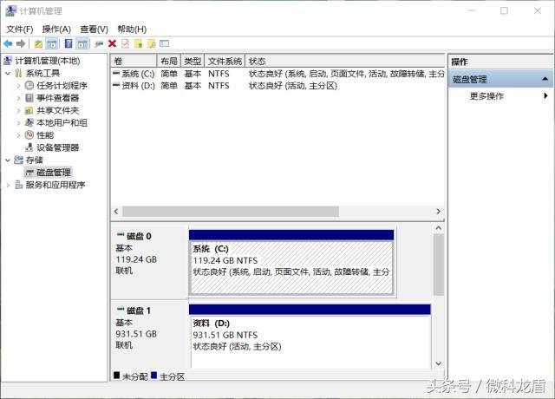
Task: Toggle the Show/Hide Action Pane icon
Action: 82,44
